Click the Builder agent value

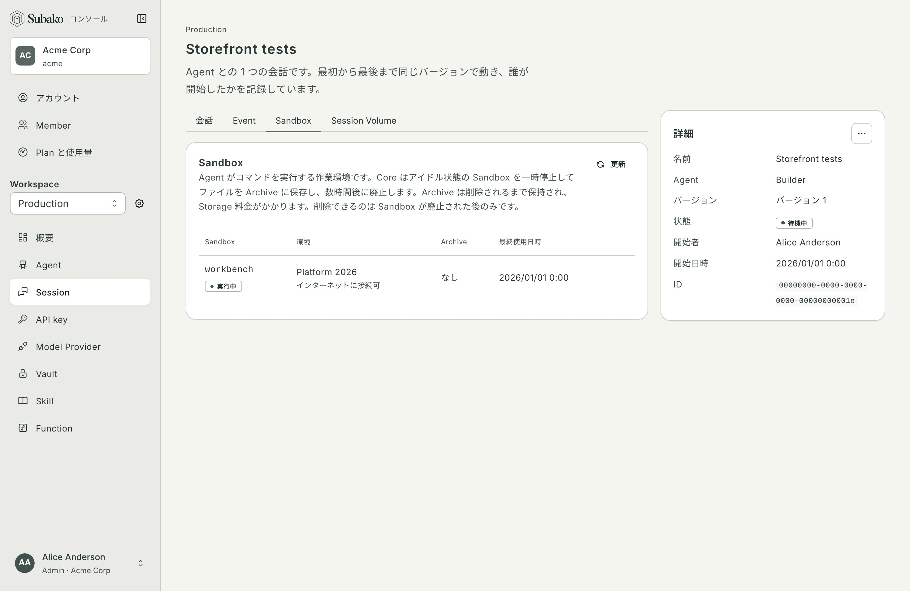[790, 180]
